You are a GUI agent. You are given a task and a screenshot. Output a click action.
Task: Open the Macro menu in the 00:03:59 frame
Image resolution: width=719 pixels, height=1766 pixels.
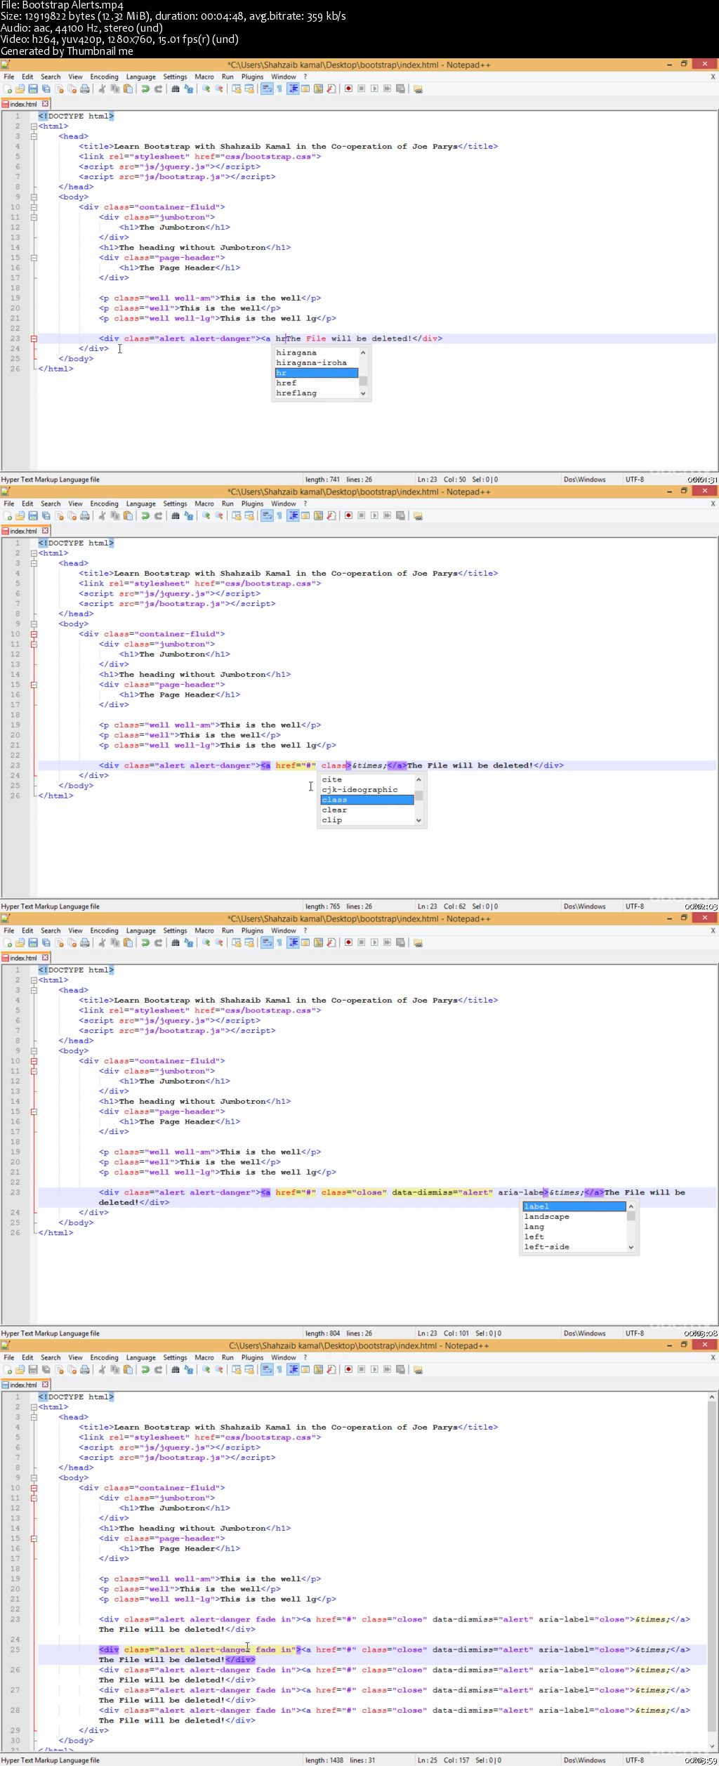[204, 1357]
